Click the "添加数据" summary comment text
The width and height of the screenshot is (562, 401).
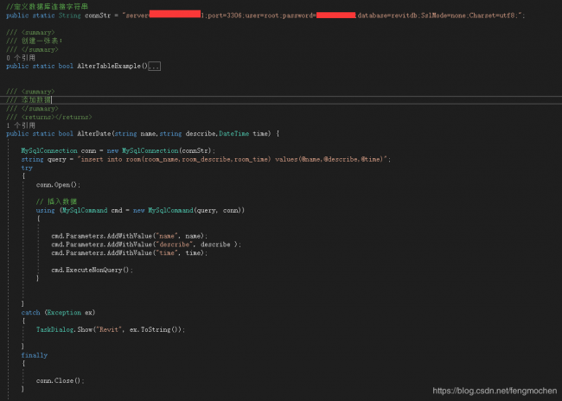pos(36,100)
